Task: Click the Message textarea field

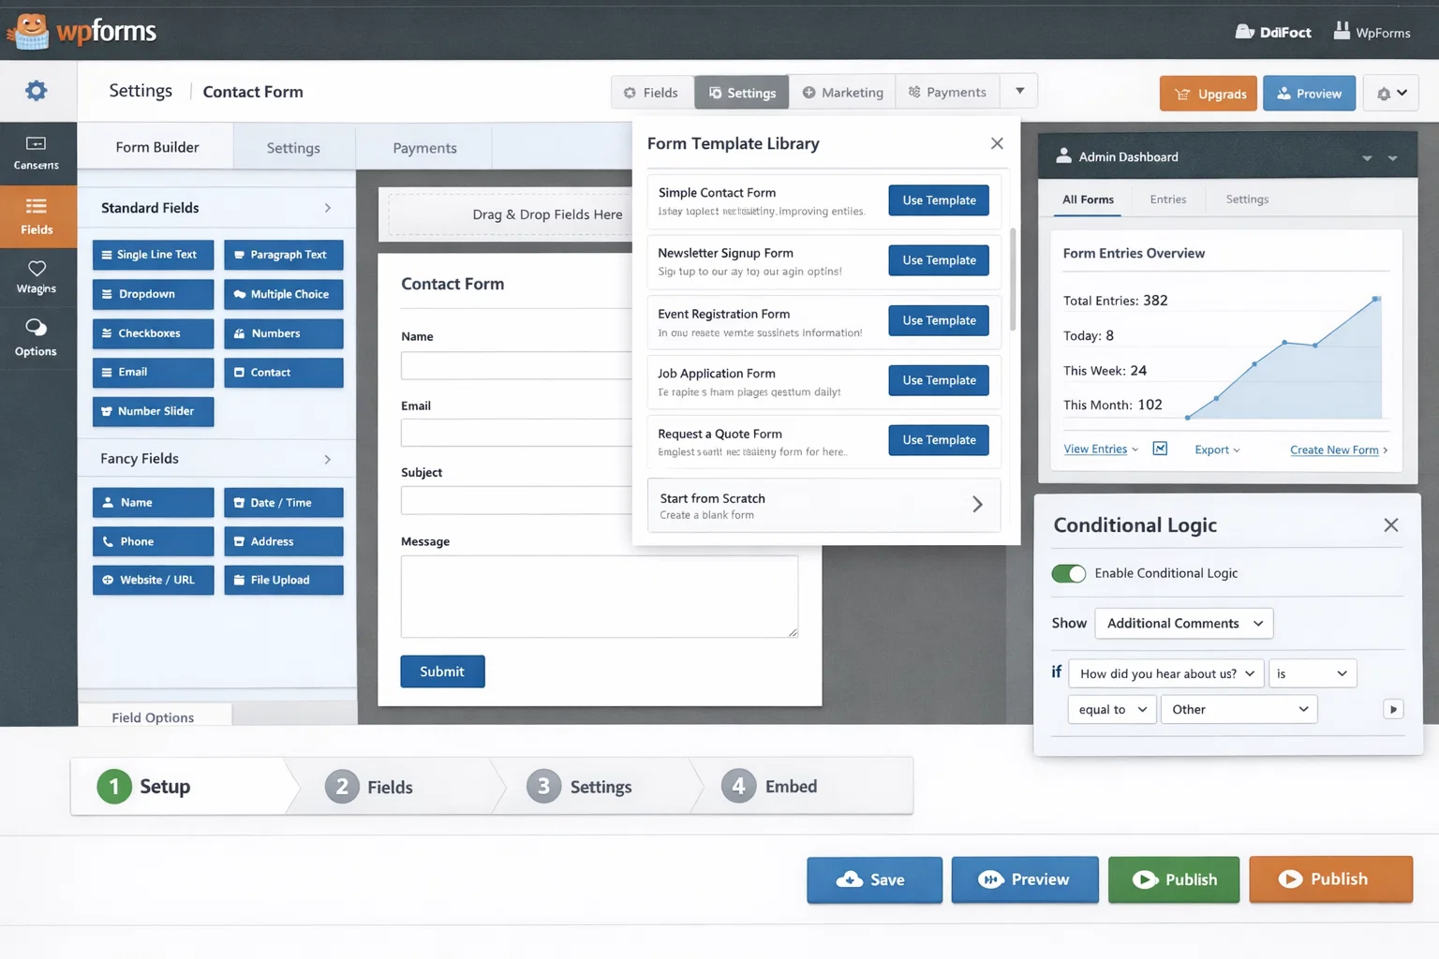Action: pyautogui.click(x=599, y=597)
